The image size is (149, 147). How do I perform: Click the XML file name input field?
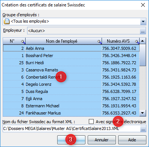coord(71,128)
